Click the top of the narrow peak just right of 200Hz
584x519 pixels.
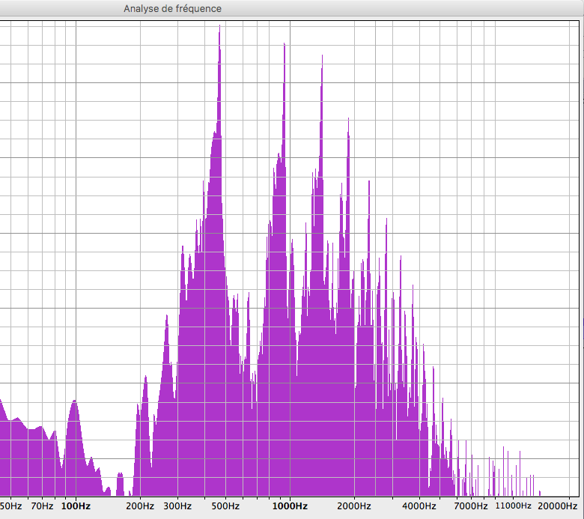point(145,379)
